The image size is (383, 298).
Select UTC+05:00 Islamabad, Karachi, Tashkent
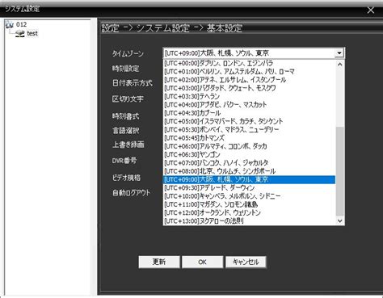(x=249, y=121)
